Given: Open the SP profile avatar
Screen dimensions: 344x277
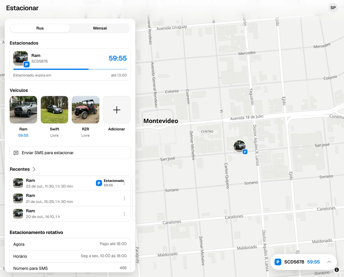Looking at the screenshot, I should point(333,8).
